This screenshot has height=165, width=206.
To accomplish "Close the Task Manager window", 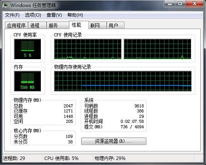I will pos(194,4).
